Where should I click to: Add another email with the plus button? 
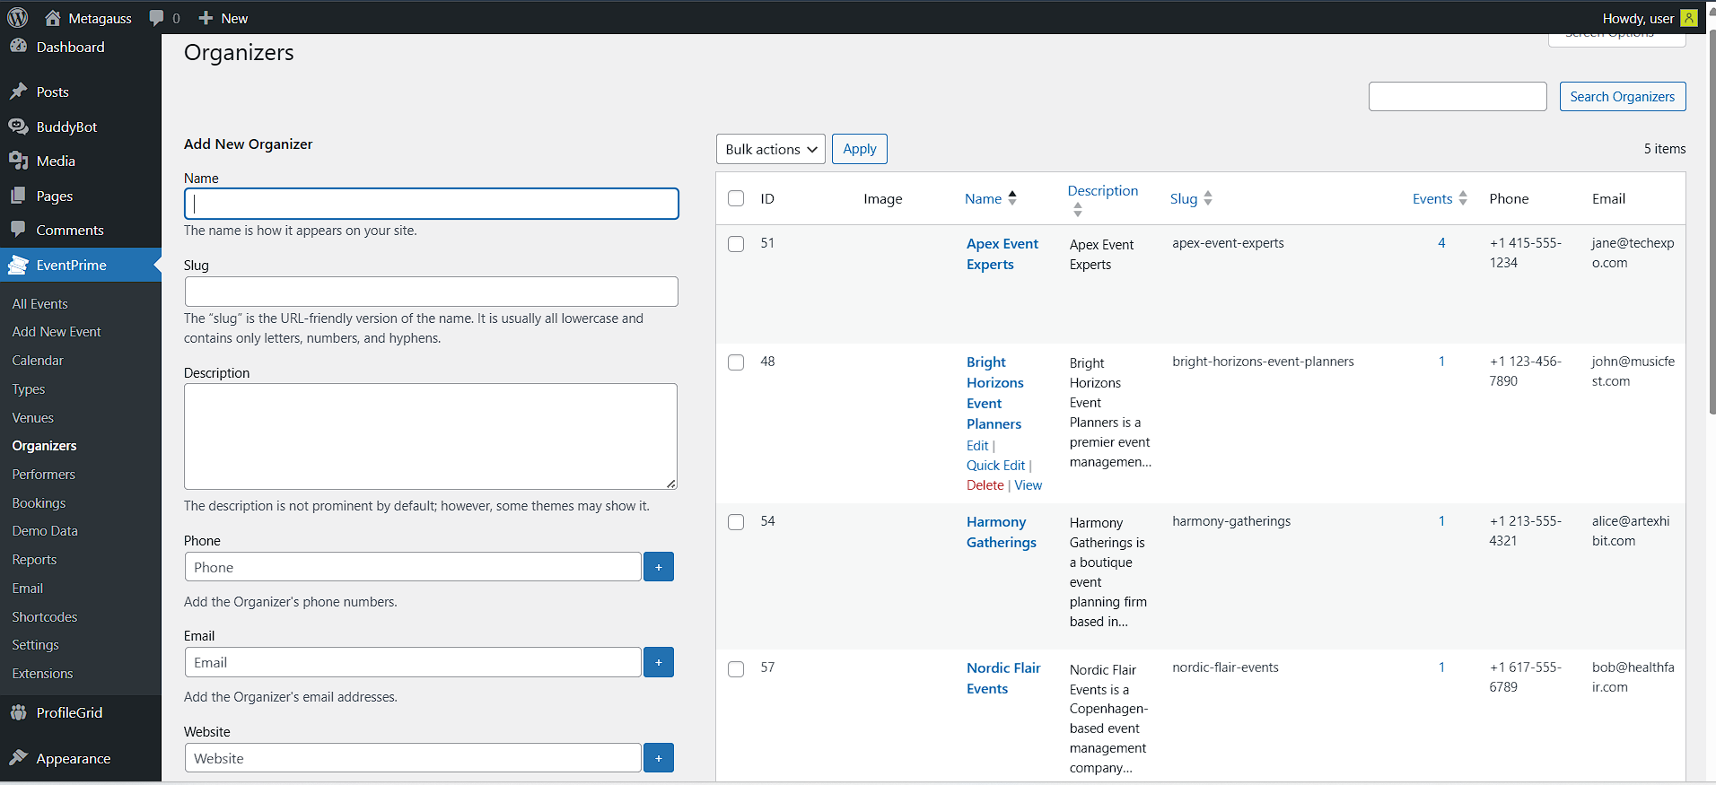(658, 662)
